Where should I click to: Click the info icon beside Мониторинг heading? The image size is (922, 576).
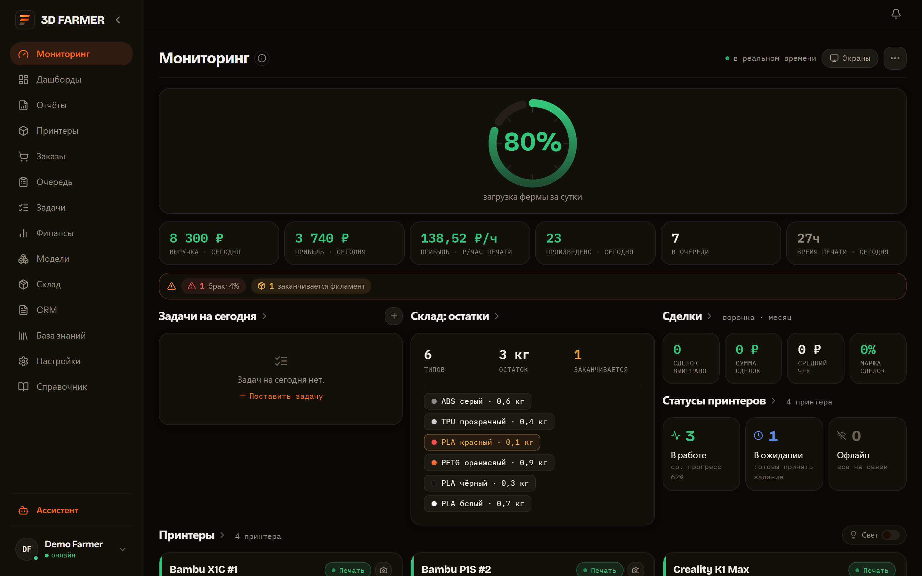(262, 58)
